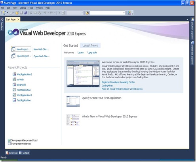Select the Welcome sub-tab

click(x=69, y=53)
